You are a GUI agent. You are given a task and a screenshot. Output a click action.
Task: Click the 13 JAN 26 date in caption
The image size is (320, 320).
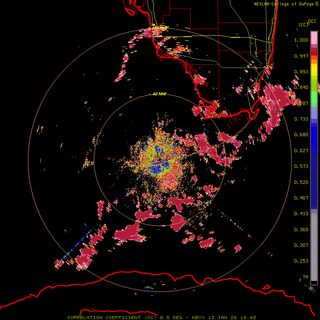(223, 318)
